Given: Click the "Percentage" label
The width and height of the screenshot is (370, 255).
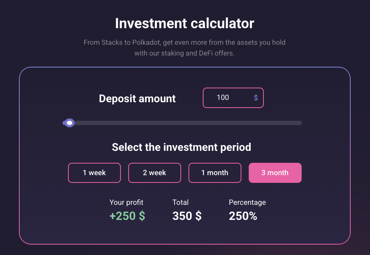Looking at the screenshot, I should [247, 202].
